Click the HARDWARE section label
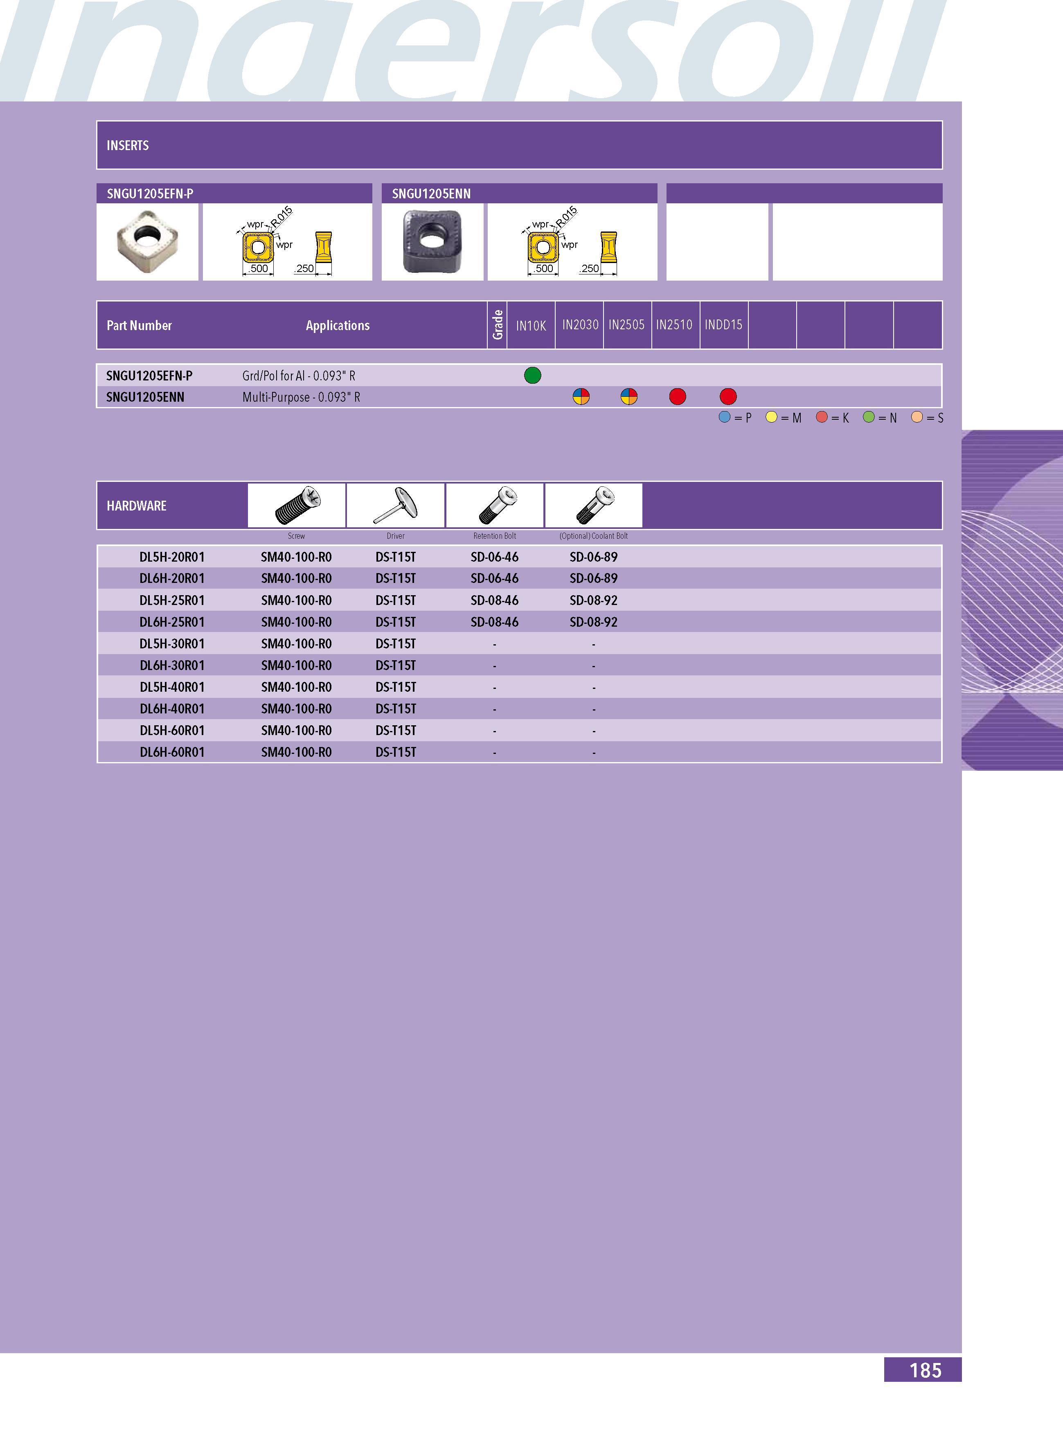This screenshot has height=1435, width=1063. tap(136, 506)
